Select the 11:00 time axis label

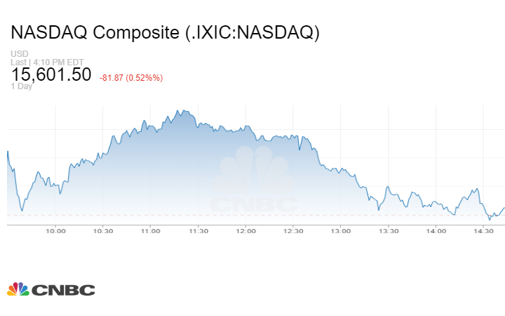pos(151,230)
